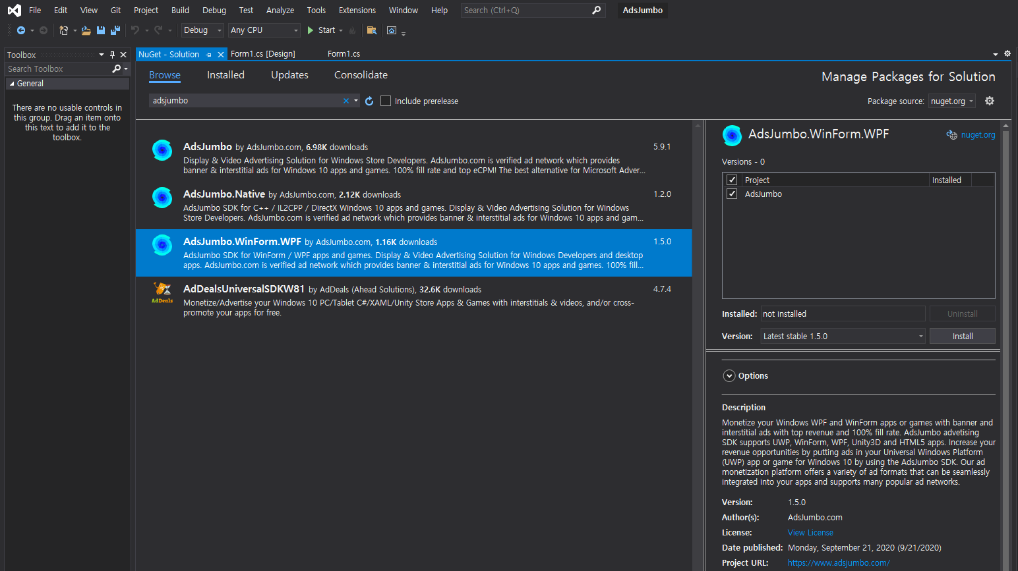Click the Navigate Backward arrow icon

pyautogui.click(x=21, y=30)
